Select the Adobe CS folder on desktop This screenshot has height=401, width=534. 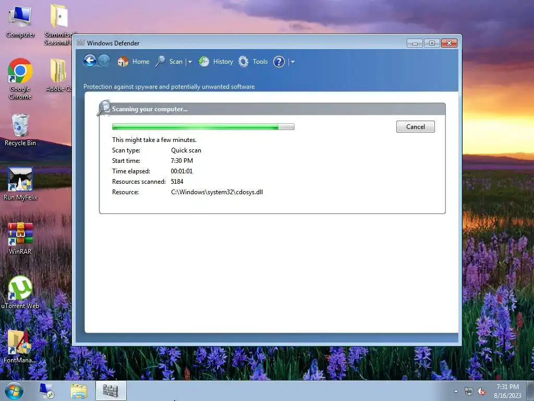tap(58, 75)
